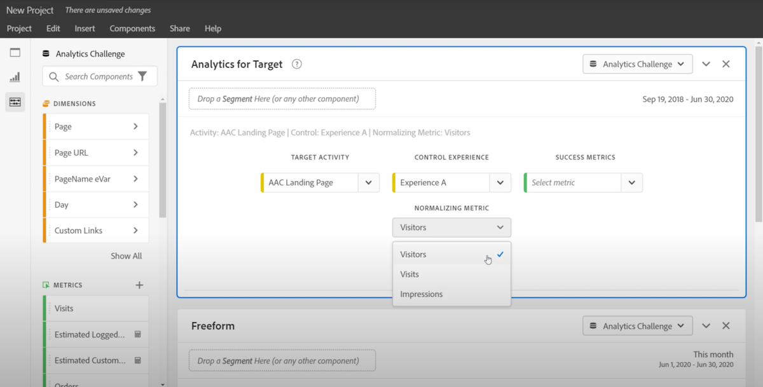
Task: Open the Share menu
Action: click(180, 29)
